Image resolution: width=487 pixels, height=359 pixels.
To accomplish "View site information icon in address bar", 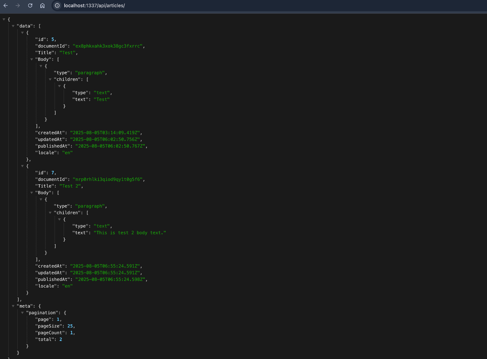I will point(57,6).
